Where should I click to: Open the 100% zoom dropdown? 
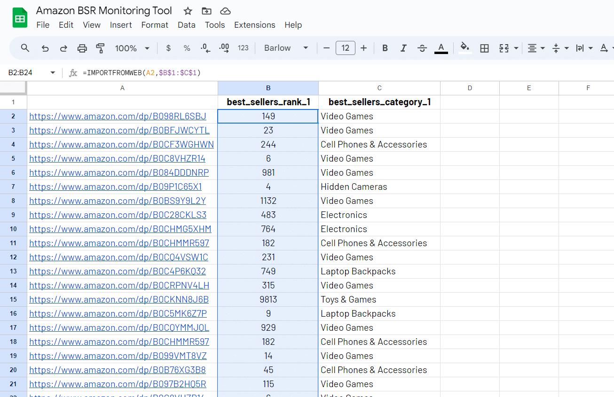pyautogui.click(x=132, y=48)
